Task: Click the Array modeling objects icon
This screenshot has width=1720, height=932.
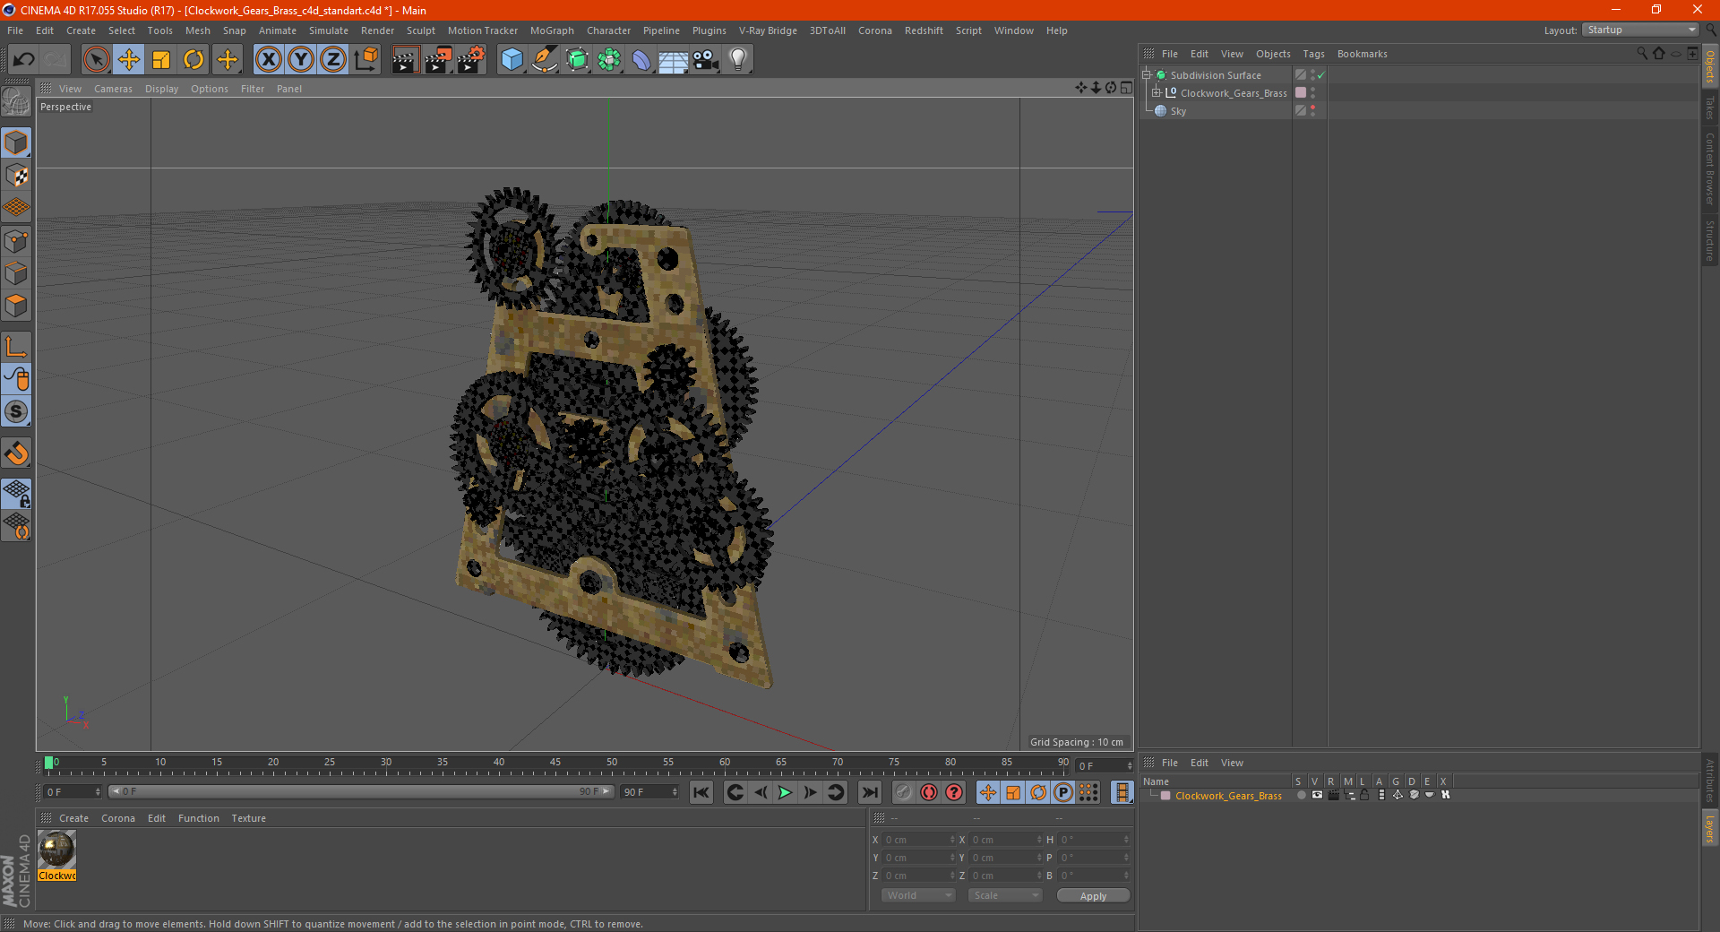Action: tap(609, 59)
